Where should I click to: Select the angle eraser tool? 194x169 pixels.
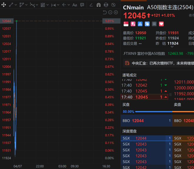pyautogui.click(x=91, y=5)
